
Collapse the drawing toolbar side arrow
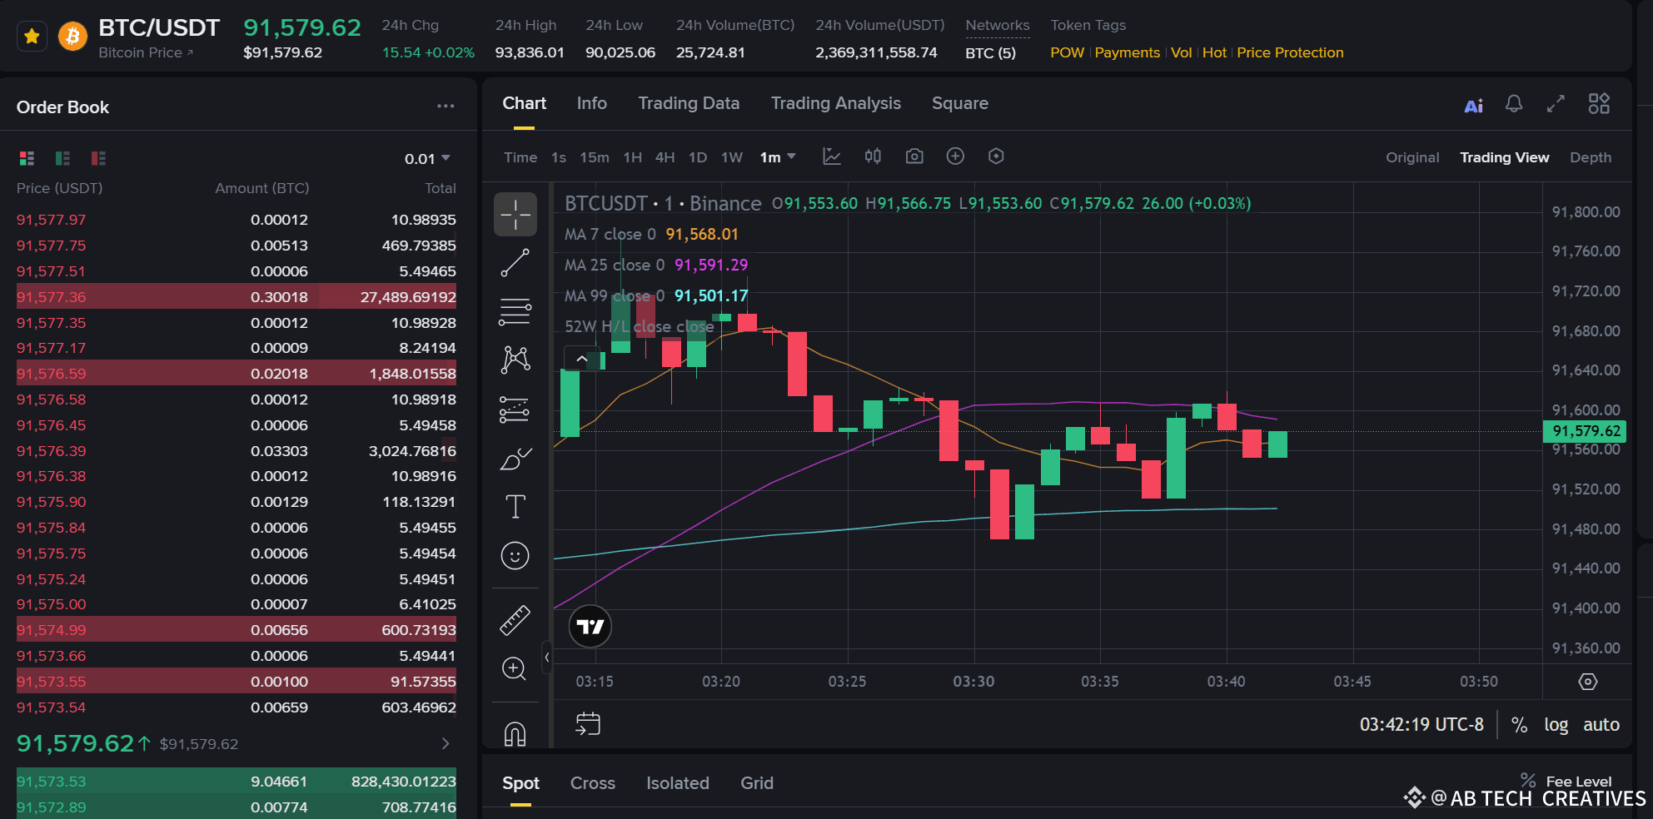pyautogui.click(x=546, y=657)
